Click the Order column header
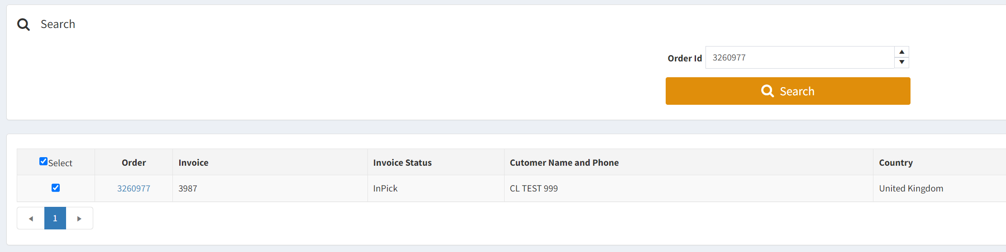Screen dimensions: 1006x252 click(133, 163)
